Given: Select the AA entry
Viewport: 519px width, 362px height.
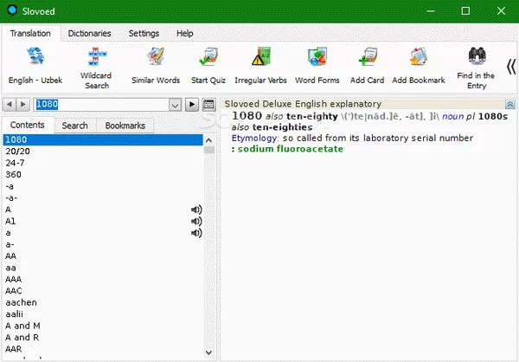Looking at the screenshot, I should click(x=103, y=256).
